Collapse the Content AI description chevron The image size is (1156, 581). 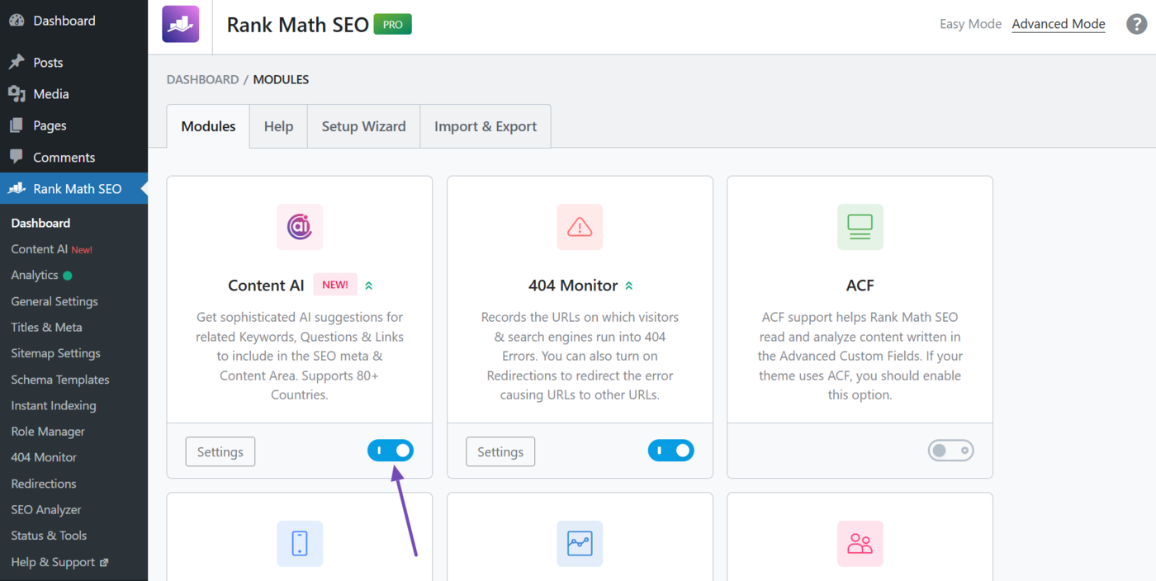[x=369, y=285]
